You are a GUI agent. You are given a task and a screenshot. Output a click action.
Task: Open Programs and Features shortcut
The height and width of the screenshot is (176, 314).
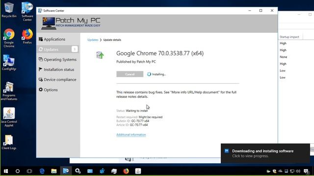(9, 91)
